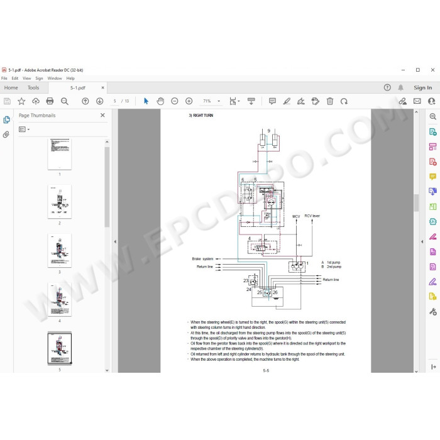Select page 5 thumbnail
The height and width of the screenshot is (440, 440).
point(60,348)
